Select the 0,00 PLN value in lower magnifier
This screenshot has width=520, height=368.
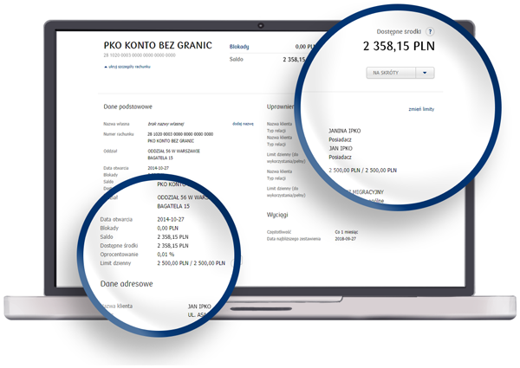[x=167, y=229]
